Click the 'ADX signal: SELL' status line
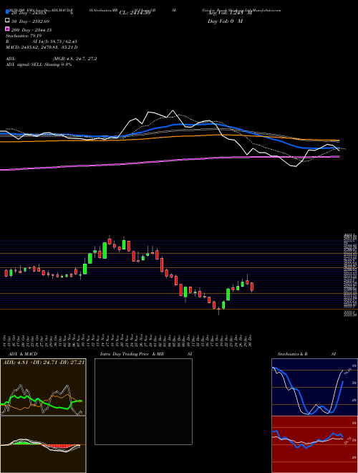This screenshot has height=473, width=358. pyautogui.click(x=39, y=64)
